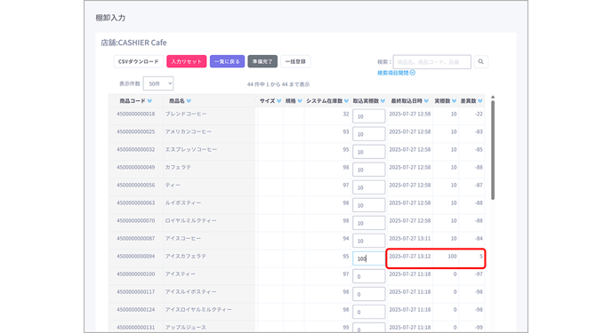Click difference value -22

click(x=479, y=115)
